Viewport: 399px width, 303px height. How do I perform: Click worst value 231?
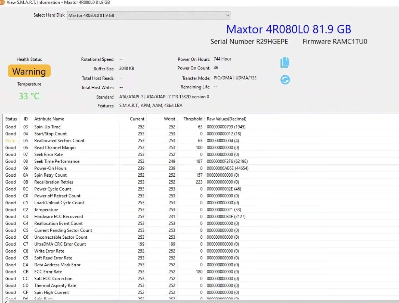(172, 217)
